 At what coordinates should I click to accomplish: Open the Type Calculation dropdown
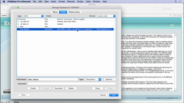93,80
